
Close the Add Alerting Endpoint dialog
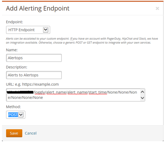(x=157, y=9)
